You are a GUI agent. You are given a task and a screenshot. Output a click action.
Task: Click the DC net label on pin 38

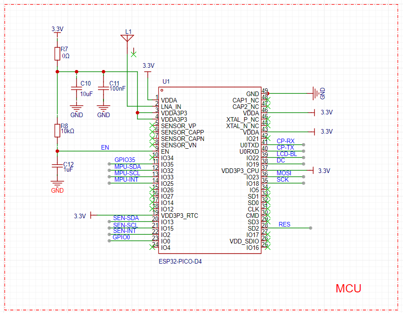(x=281, y=160)
